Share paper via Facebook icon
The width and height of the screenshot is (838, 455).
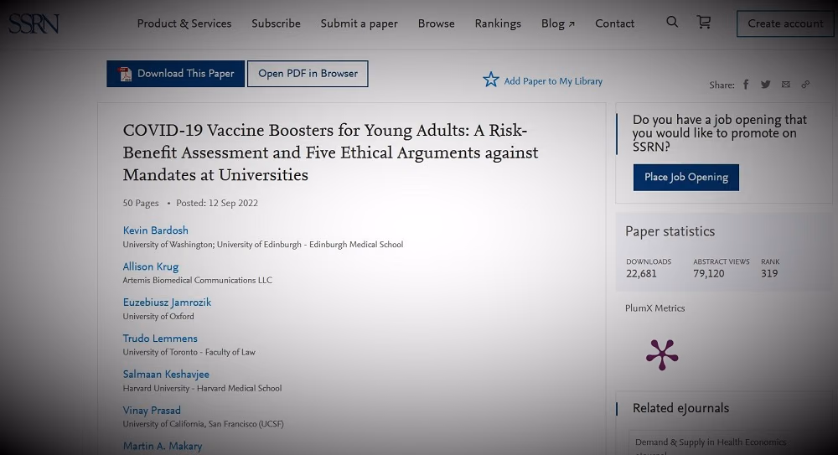tap(746, 85)
